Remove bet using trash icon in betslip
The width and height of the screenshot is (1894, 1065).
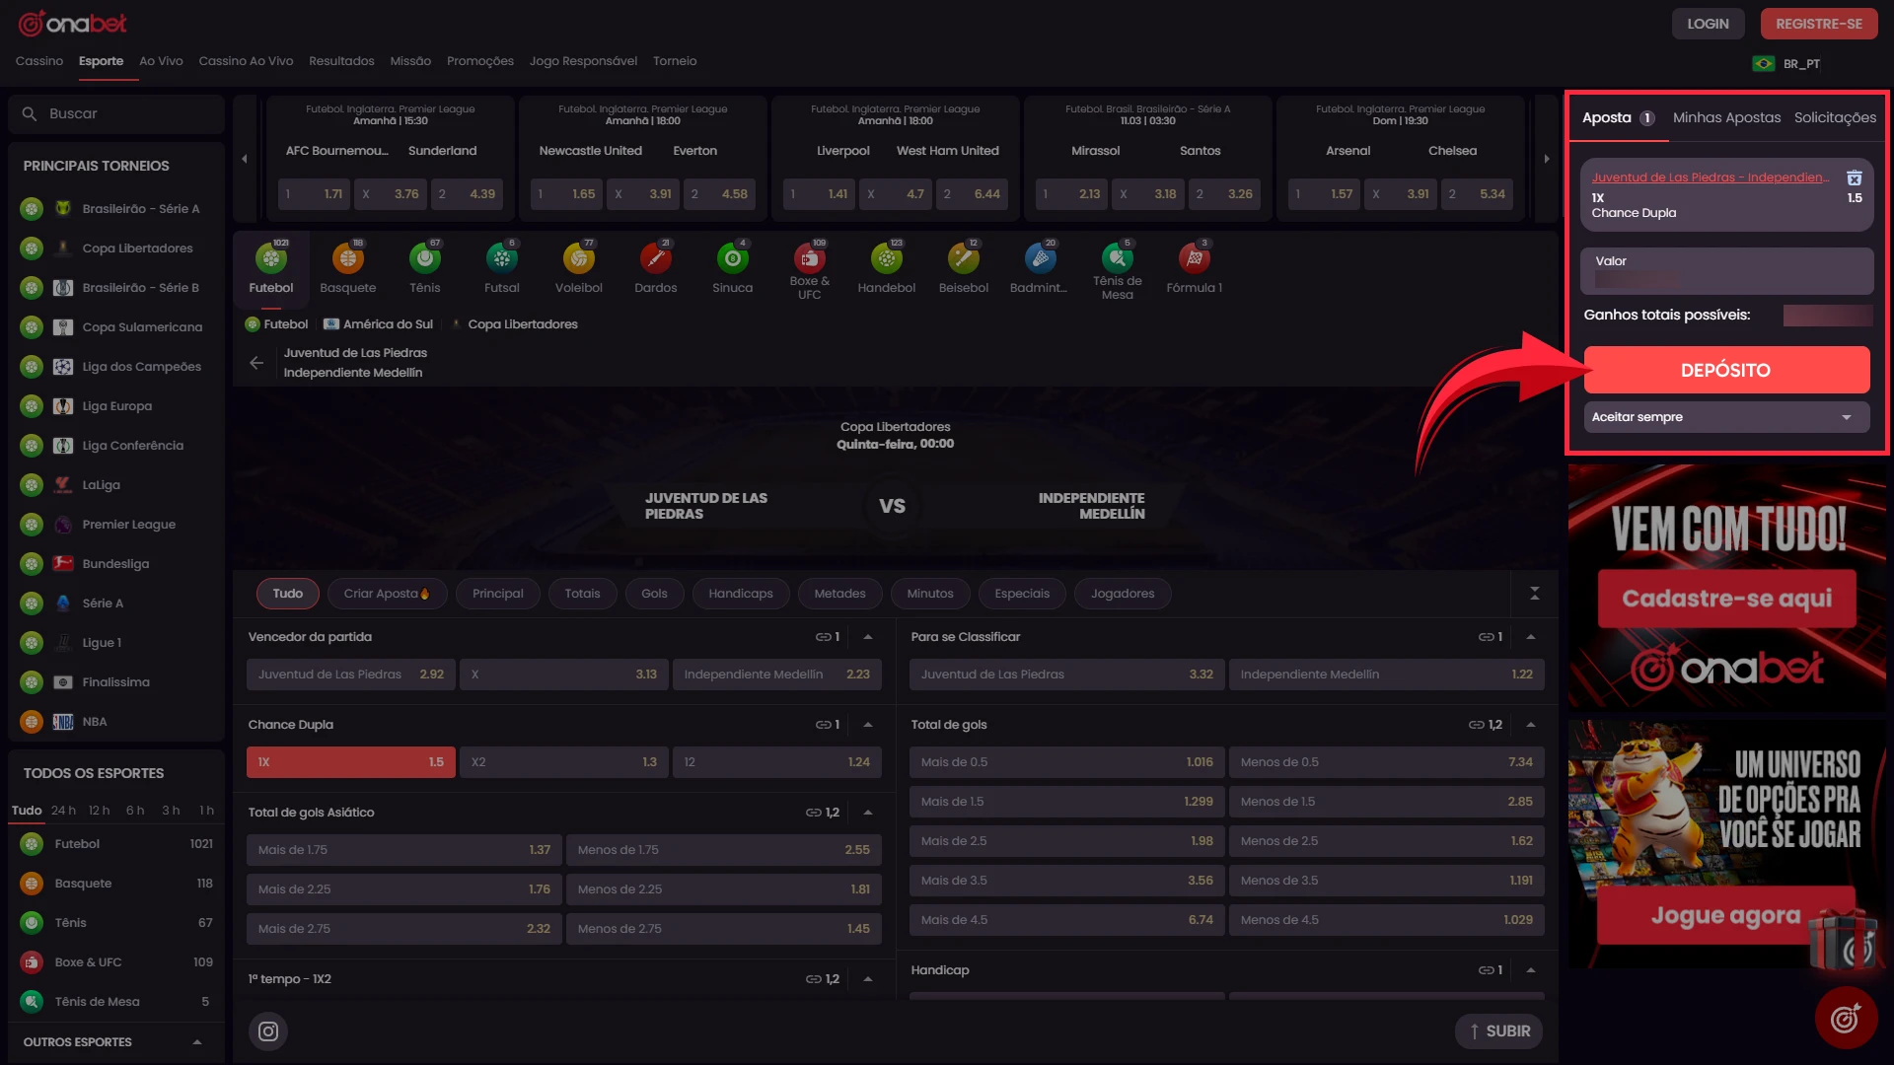tap(1854, 177)
